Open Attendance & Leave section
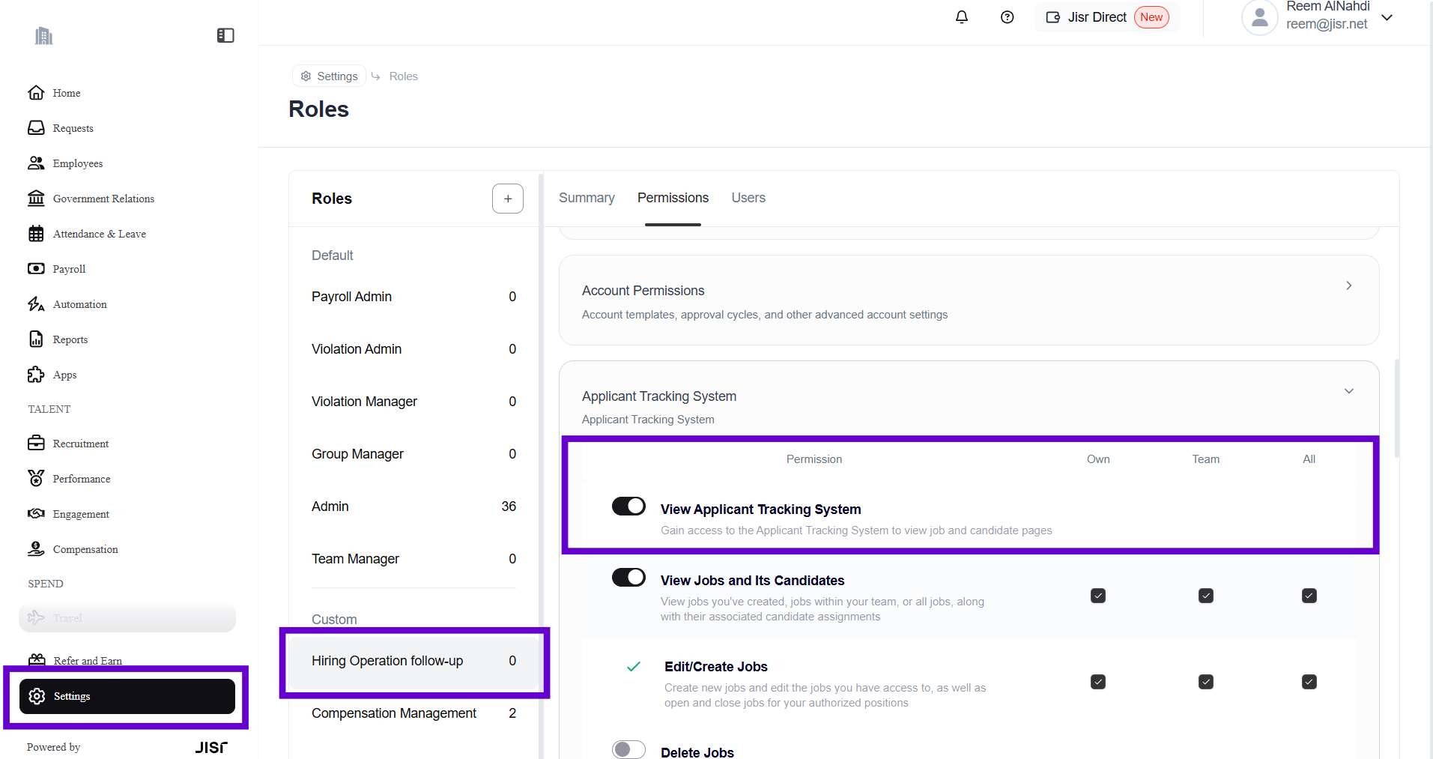 (x=99, y=234)
